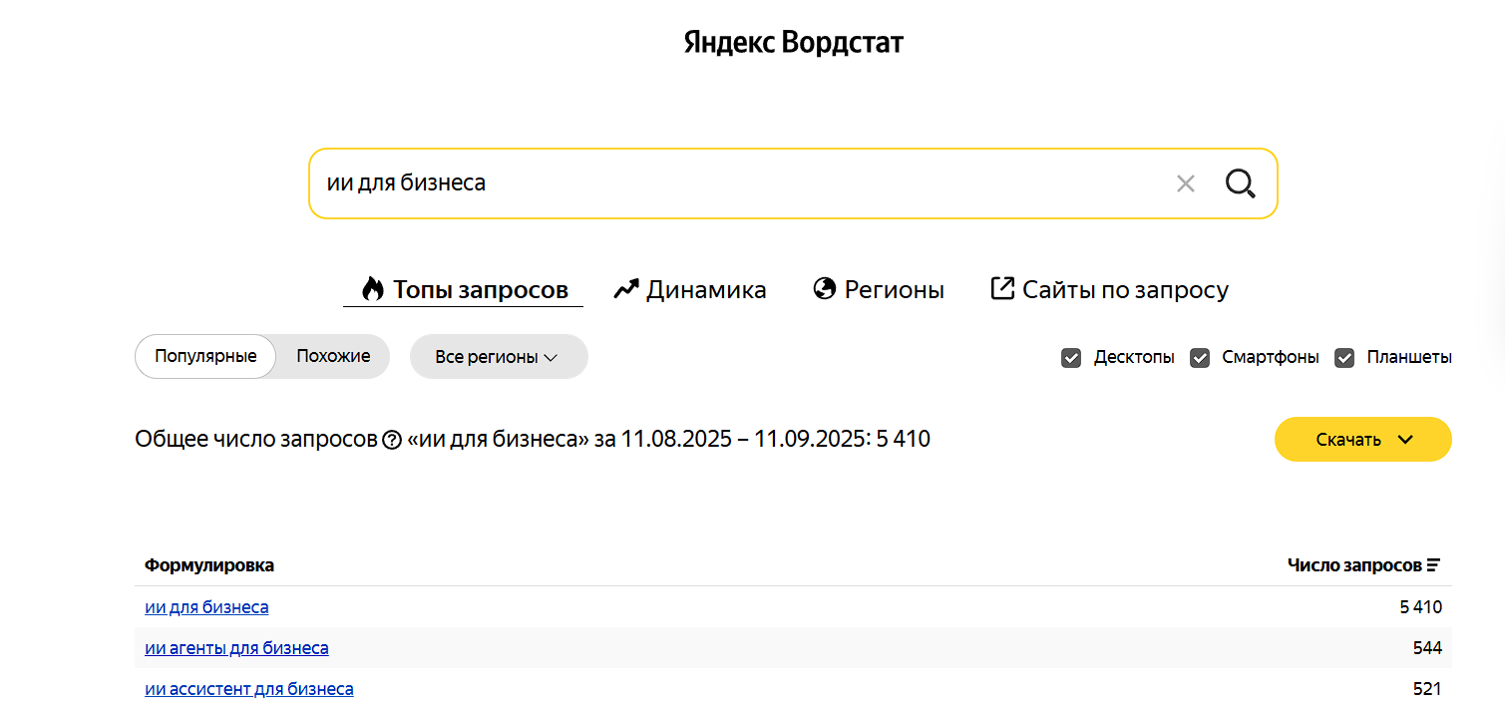
Task: Switch to the Динамика tab
Action: click(x=690, y=290)
